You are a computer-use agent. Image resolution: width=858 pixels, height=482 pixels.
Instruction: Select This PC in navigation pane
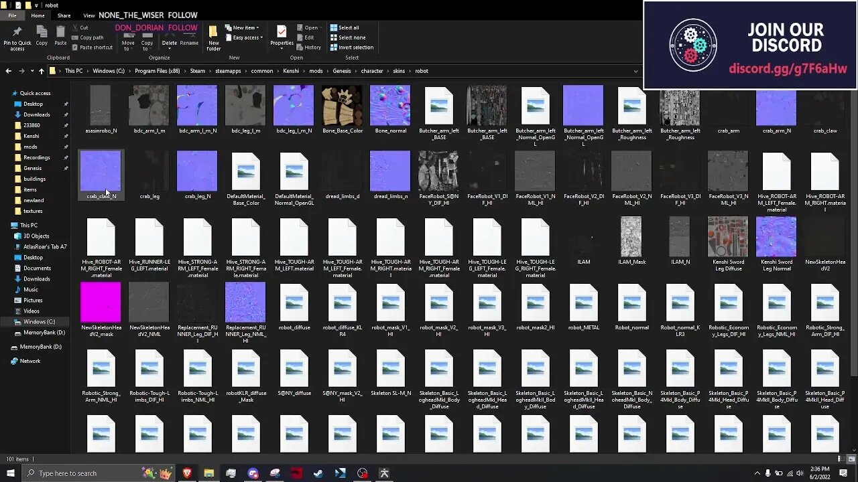[29, 225]
